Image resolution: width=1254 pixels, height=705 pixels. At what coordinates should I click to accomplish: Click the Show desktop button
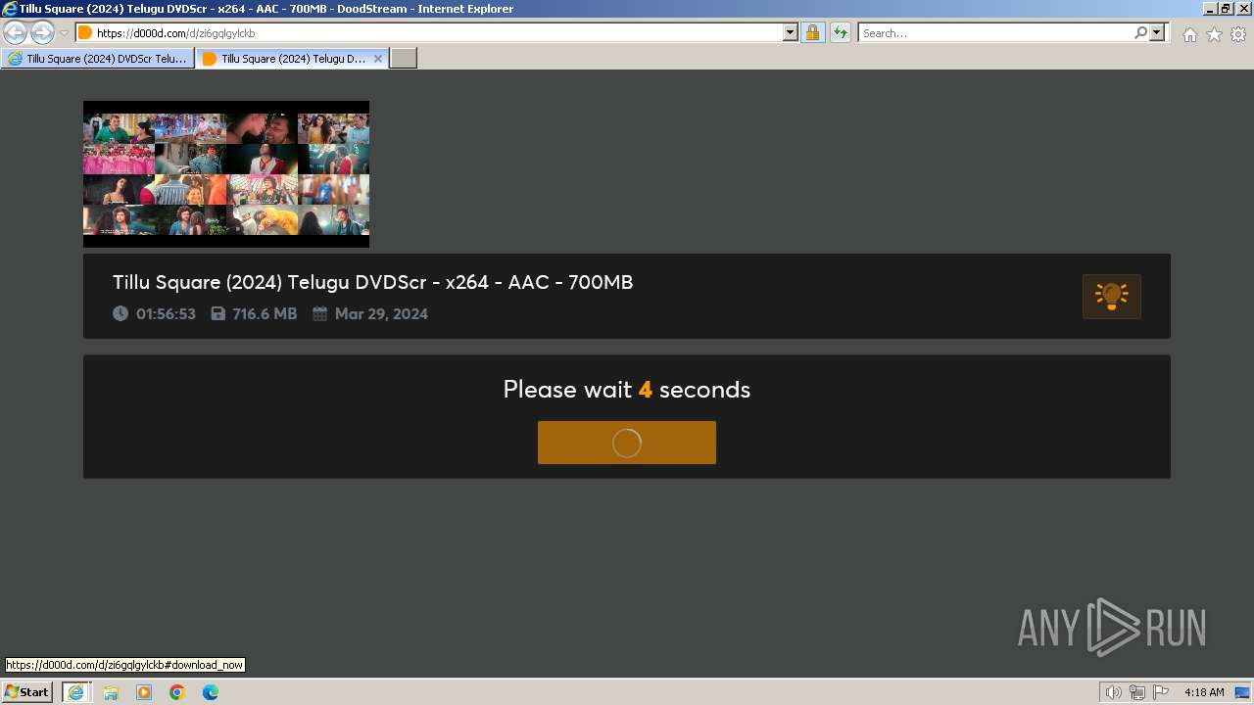1243,692
